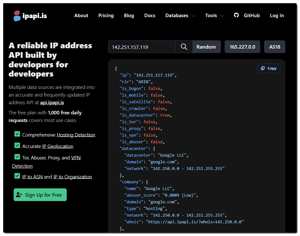Click the Random button
300x236 pixels.
206,47
